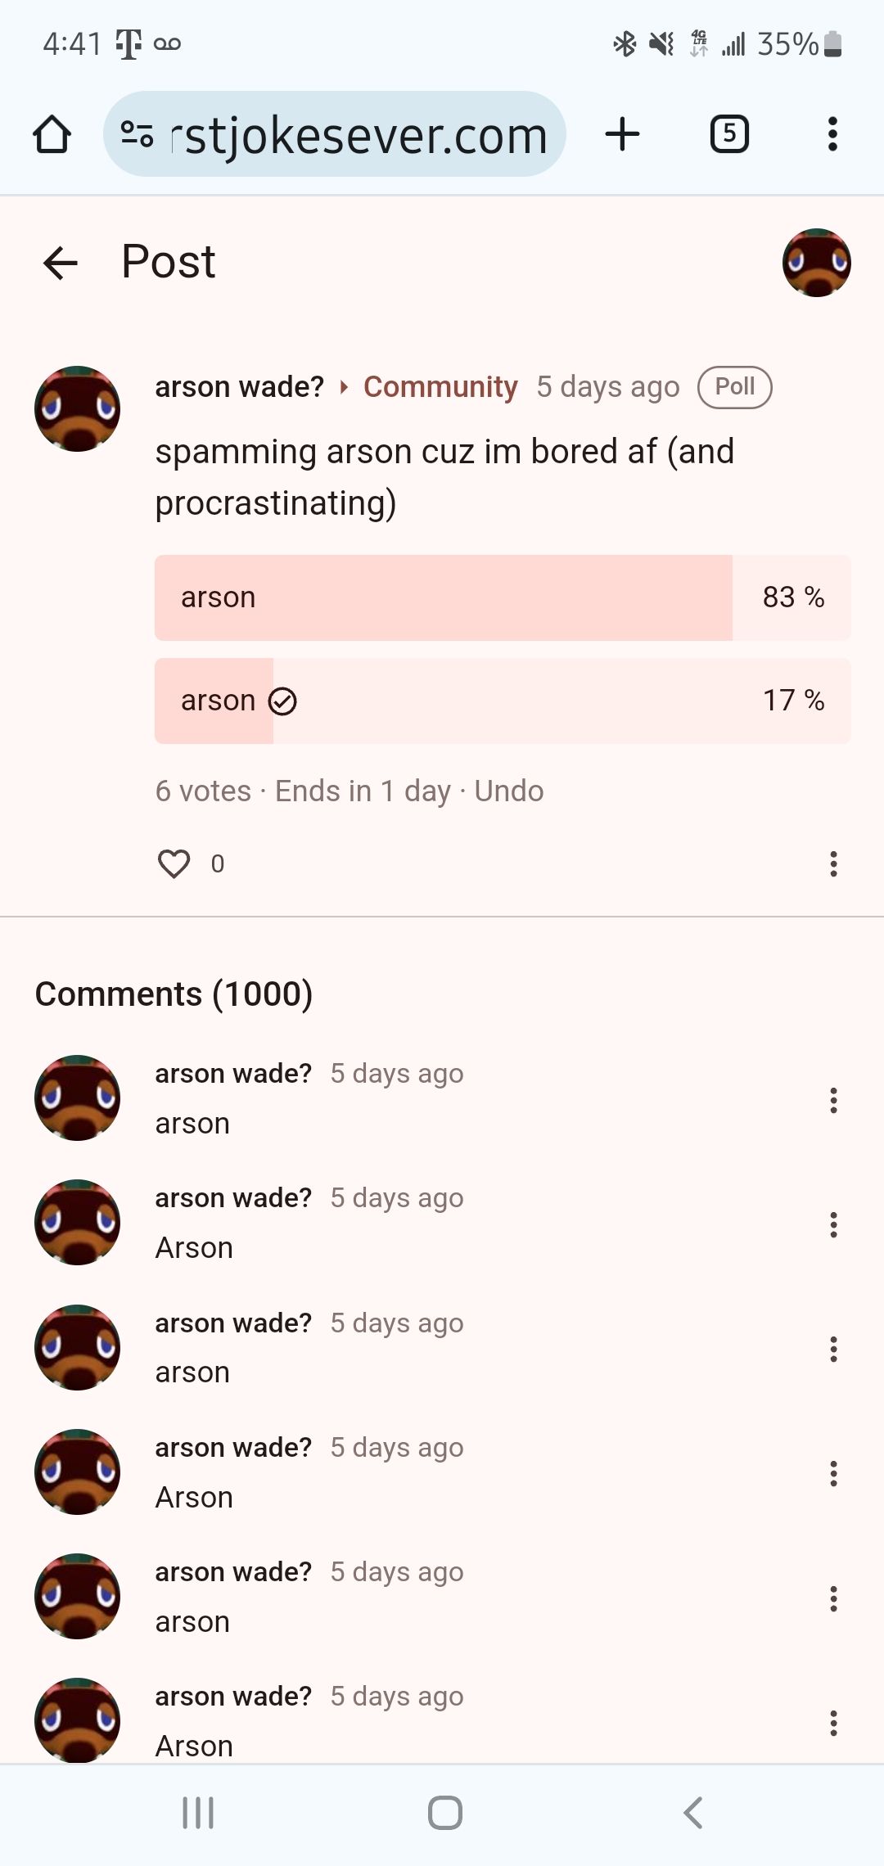Screen dimensions: 884x1866
Task: Open options for the first comment
Action: [x=833, y=1100]
